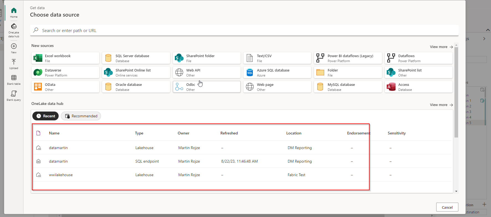This screenshot has height=217, width=491.
Task: View more New sources
Action: 441,47
